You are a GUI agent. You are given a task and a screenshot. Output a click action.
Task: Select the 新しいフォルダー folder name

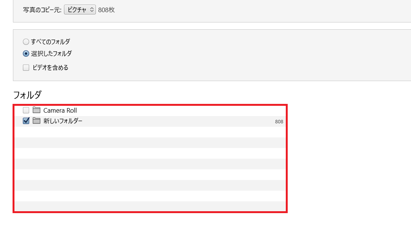click(63, 121)
